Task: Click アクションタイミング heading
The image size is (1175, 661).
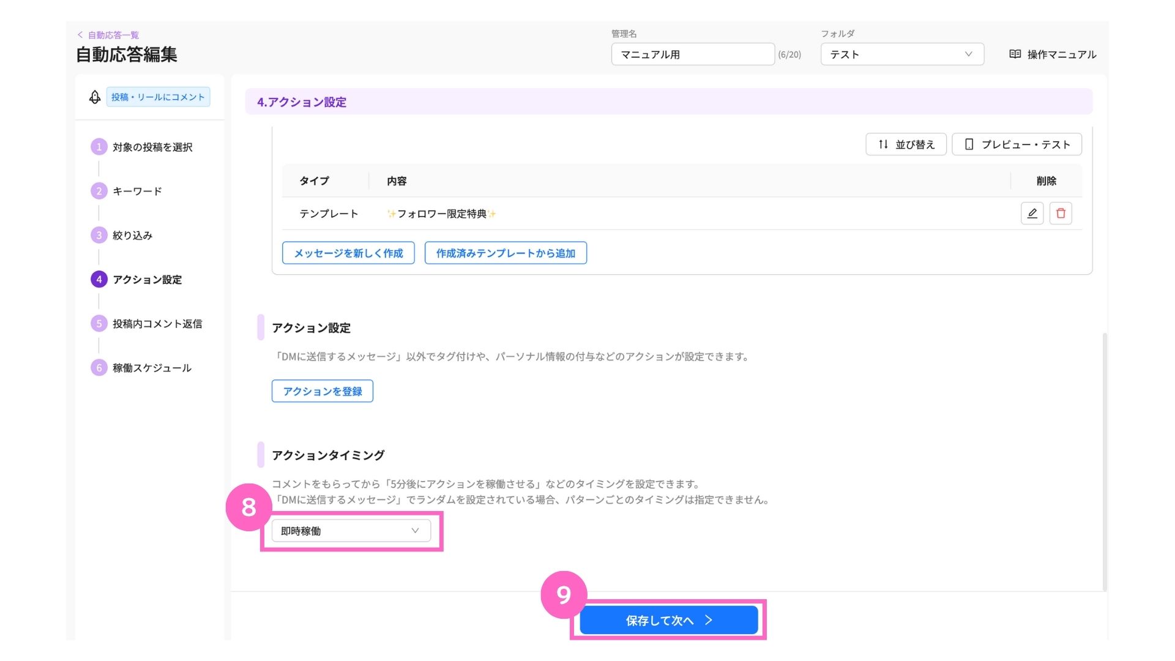Action: click(328, 455)
